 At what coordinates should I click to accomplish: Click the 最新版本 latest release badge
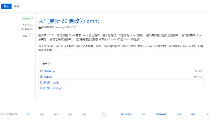27,18
